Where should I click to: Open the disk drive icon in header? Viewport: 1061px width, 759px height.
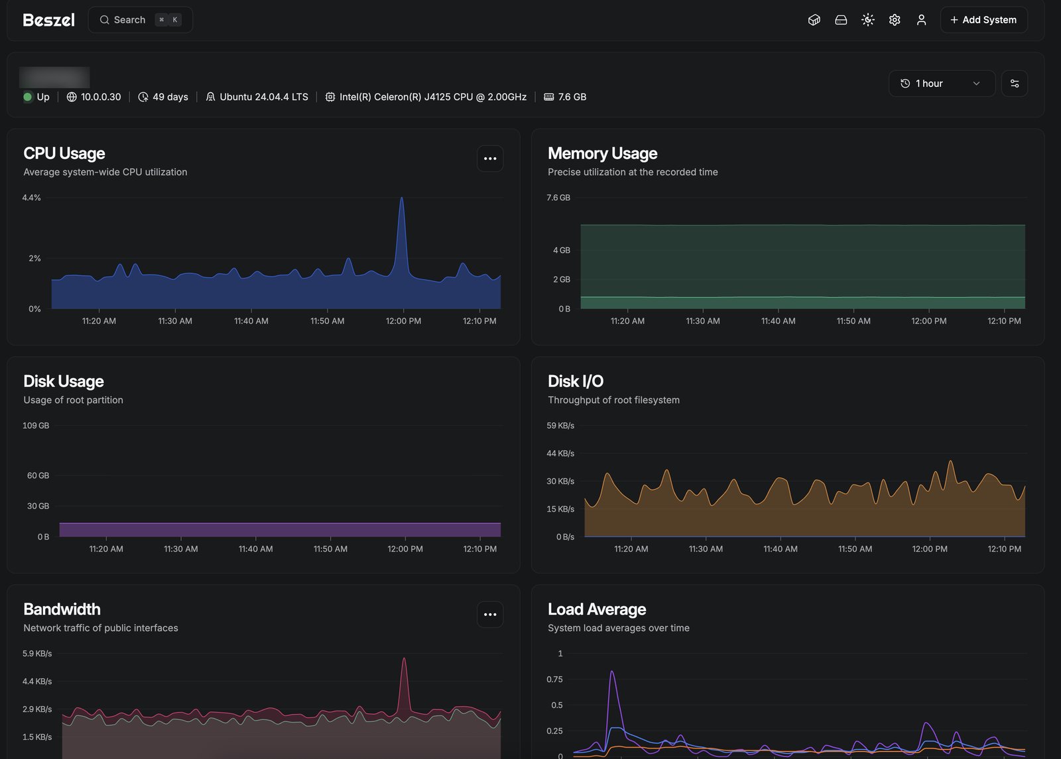[841, 20]
